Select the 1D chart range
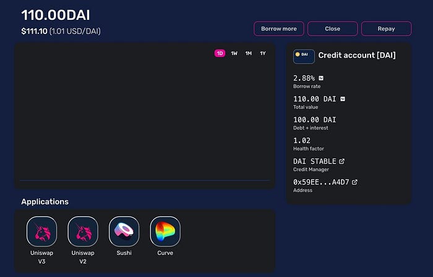This screenshot has height=277, width=433. point(220,53)
